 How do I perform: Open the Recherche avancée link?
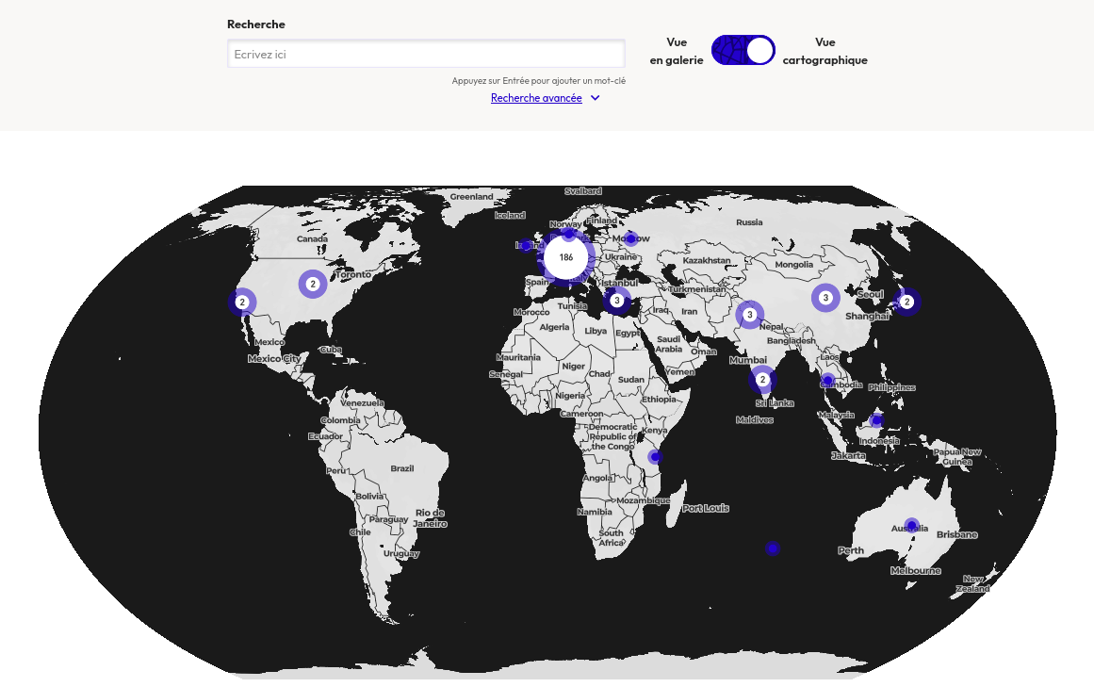[x=535, y=98]
